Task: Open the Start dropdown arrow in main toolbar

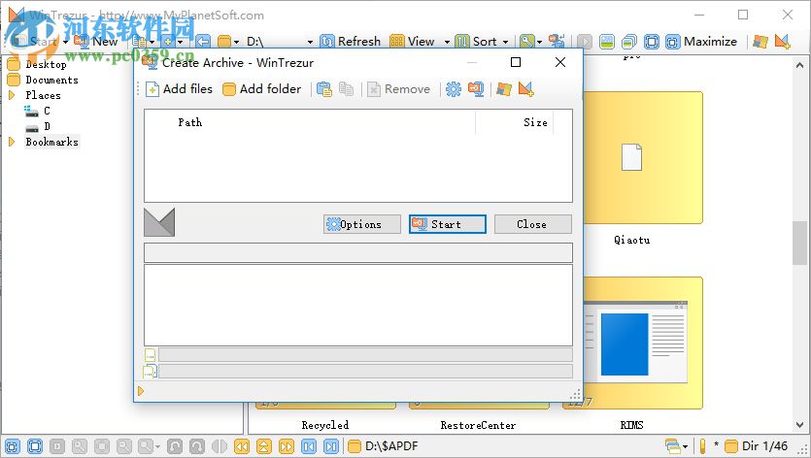Action: pos(66,42)
